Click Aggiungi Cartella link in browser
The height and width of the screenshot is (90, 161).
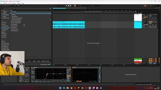(x=6, y=50)
